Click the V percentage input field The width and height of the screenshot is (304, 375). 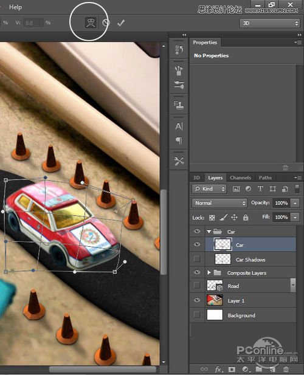tap(33, 23)
